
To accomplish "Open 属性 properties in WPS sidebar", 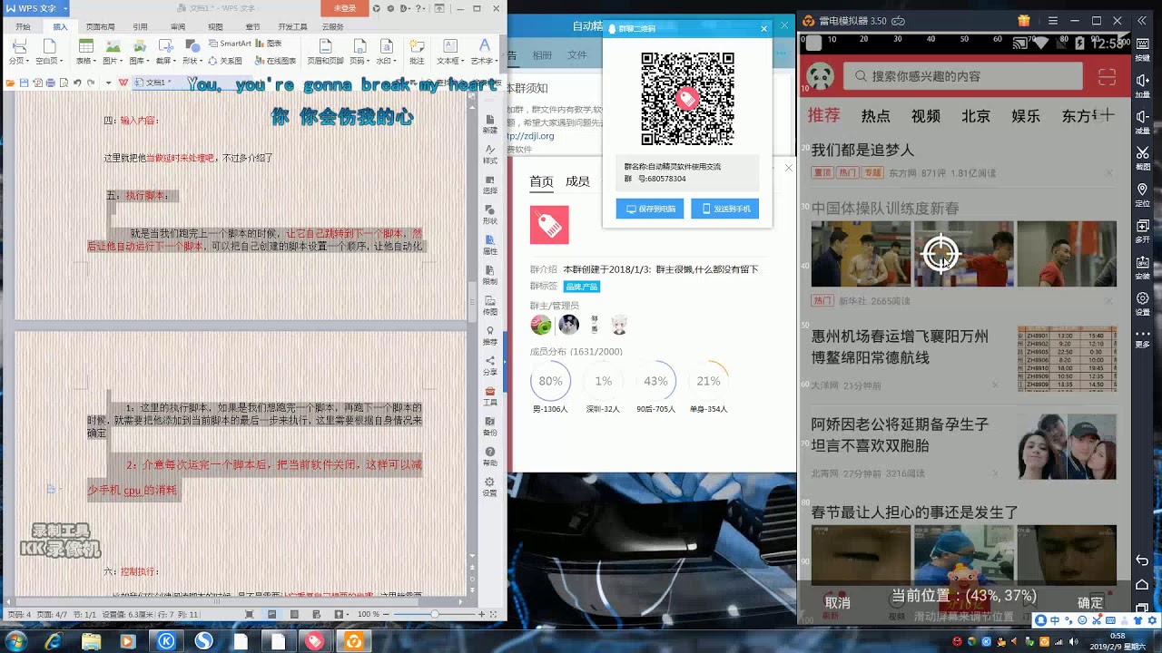I will [490, 244].
